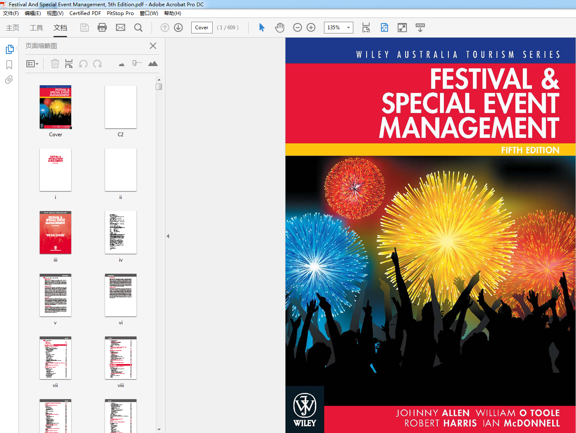Switch to the 文档 tab
Viewport: 576px width, 433px height.
(x=60, y=28)
